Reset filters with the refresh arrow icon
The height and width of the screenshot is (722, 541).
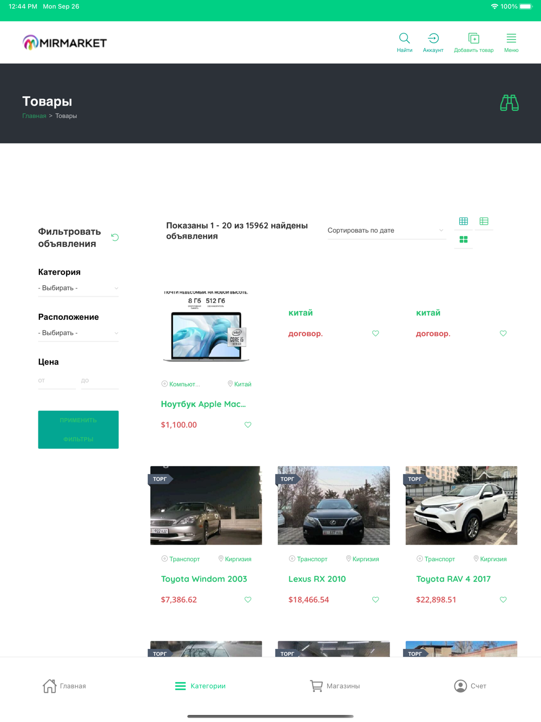(115, 237)
